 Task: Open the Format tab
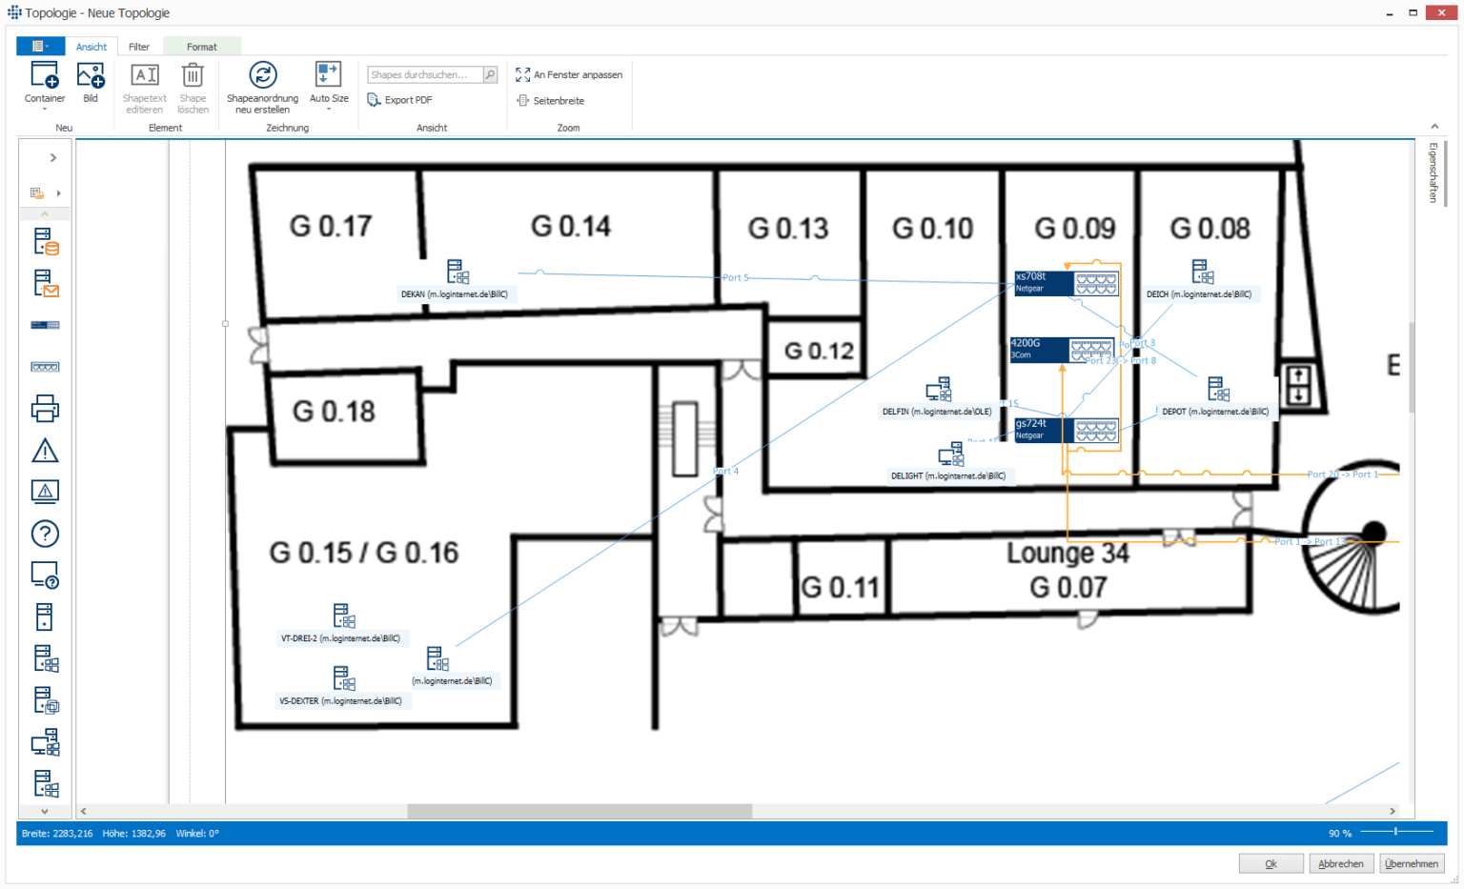click(201, 47)
